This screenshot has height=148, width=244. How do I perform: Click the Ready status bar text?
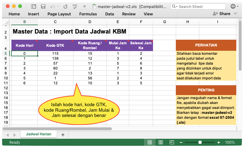(x=14, y=142)
